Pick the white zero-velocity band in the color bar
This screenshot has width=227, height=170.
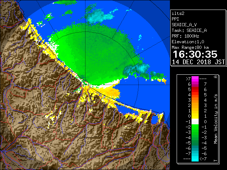pyautogui.click(x=195, y=121)
